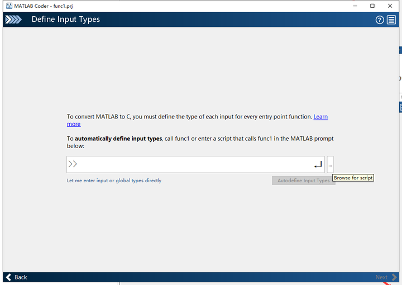Focus the MATLAB prompt input field
Screen dimensions: 402x285
coord(195,164)
